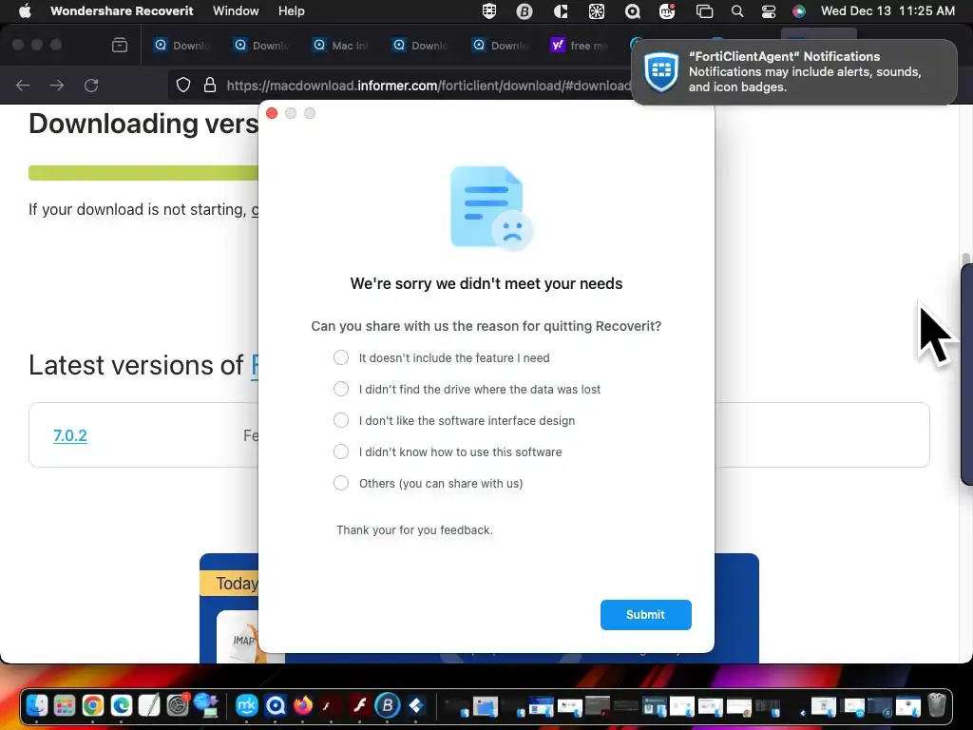Click the Q magnifier menu bar icon
The image size is (973, 730).
click(x=632, y=11)
